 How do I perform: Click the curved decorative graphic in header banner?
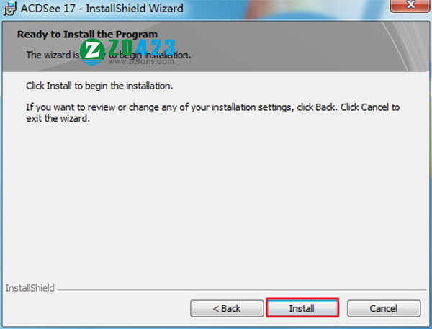point(404,46)
